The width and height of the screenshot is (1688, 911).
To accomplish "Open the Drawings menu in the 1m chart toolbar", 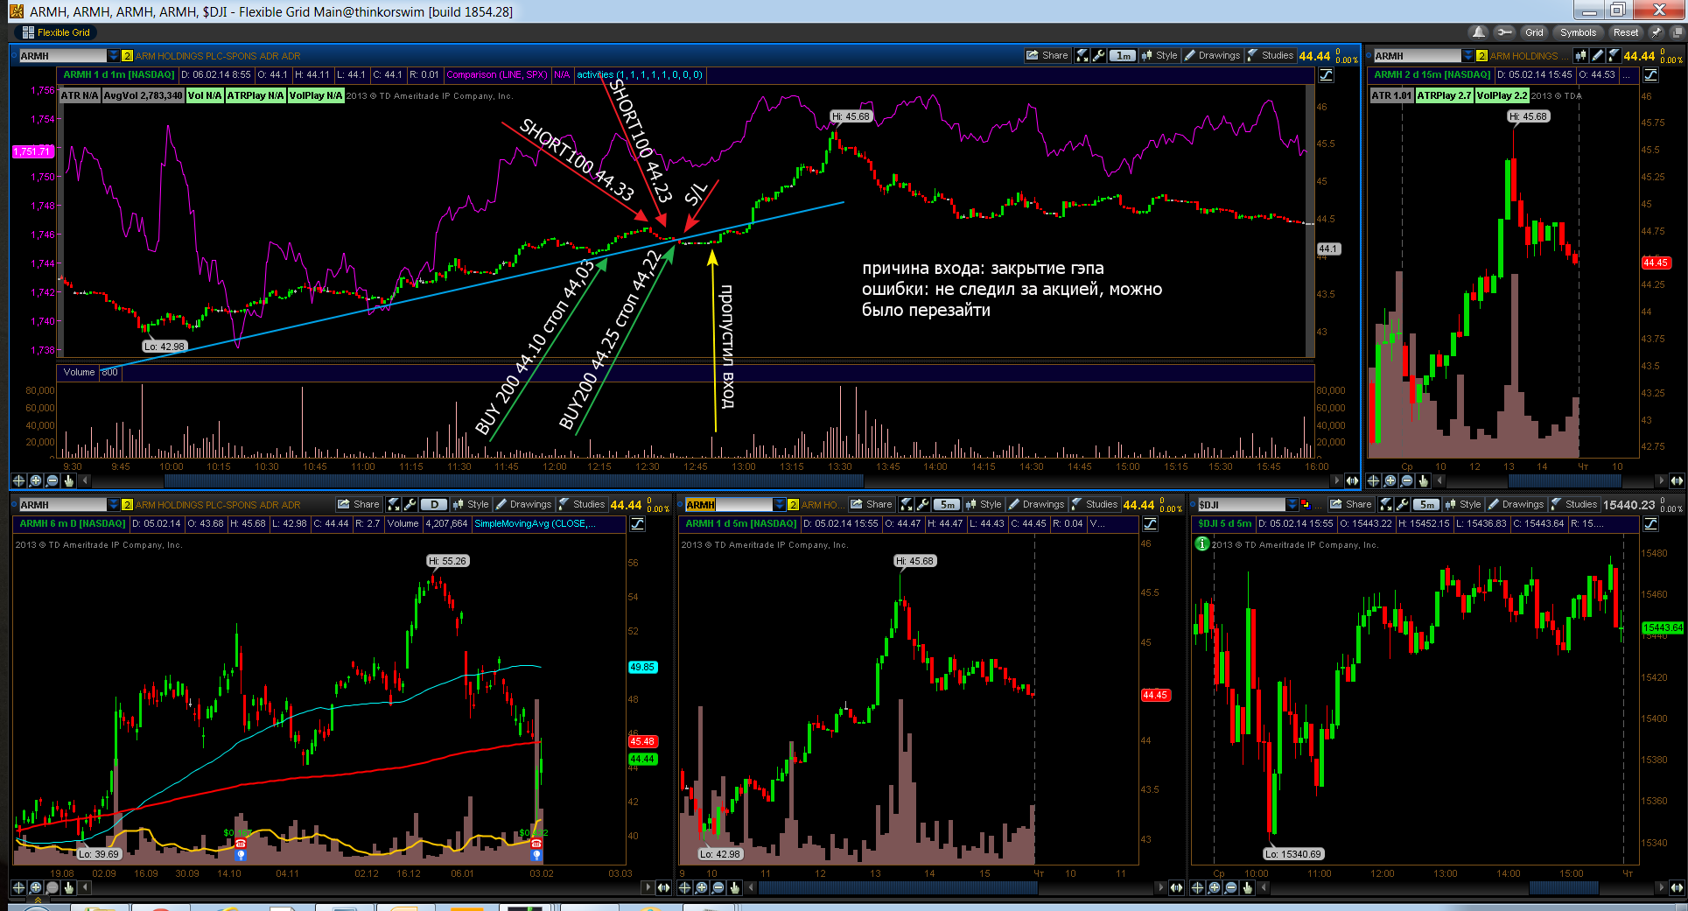I will (1212, 55).
